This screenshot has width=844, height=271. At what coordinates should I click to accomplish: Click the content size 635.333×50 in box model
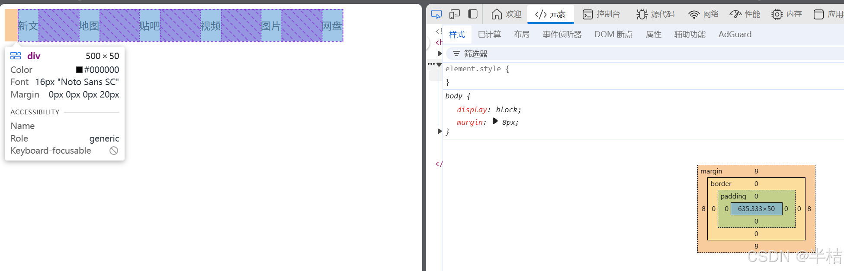coord(756,209)
